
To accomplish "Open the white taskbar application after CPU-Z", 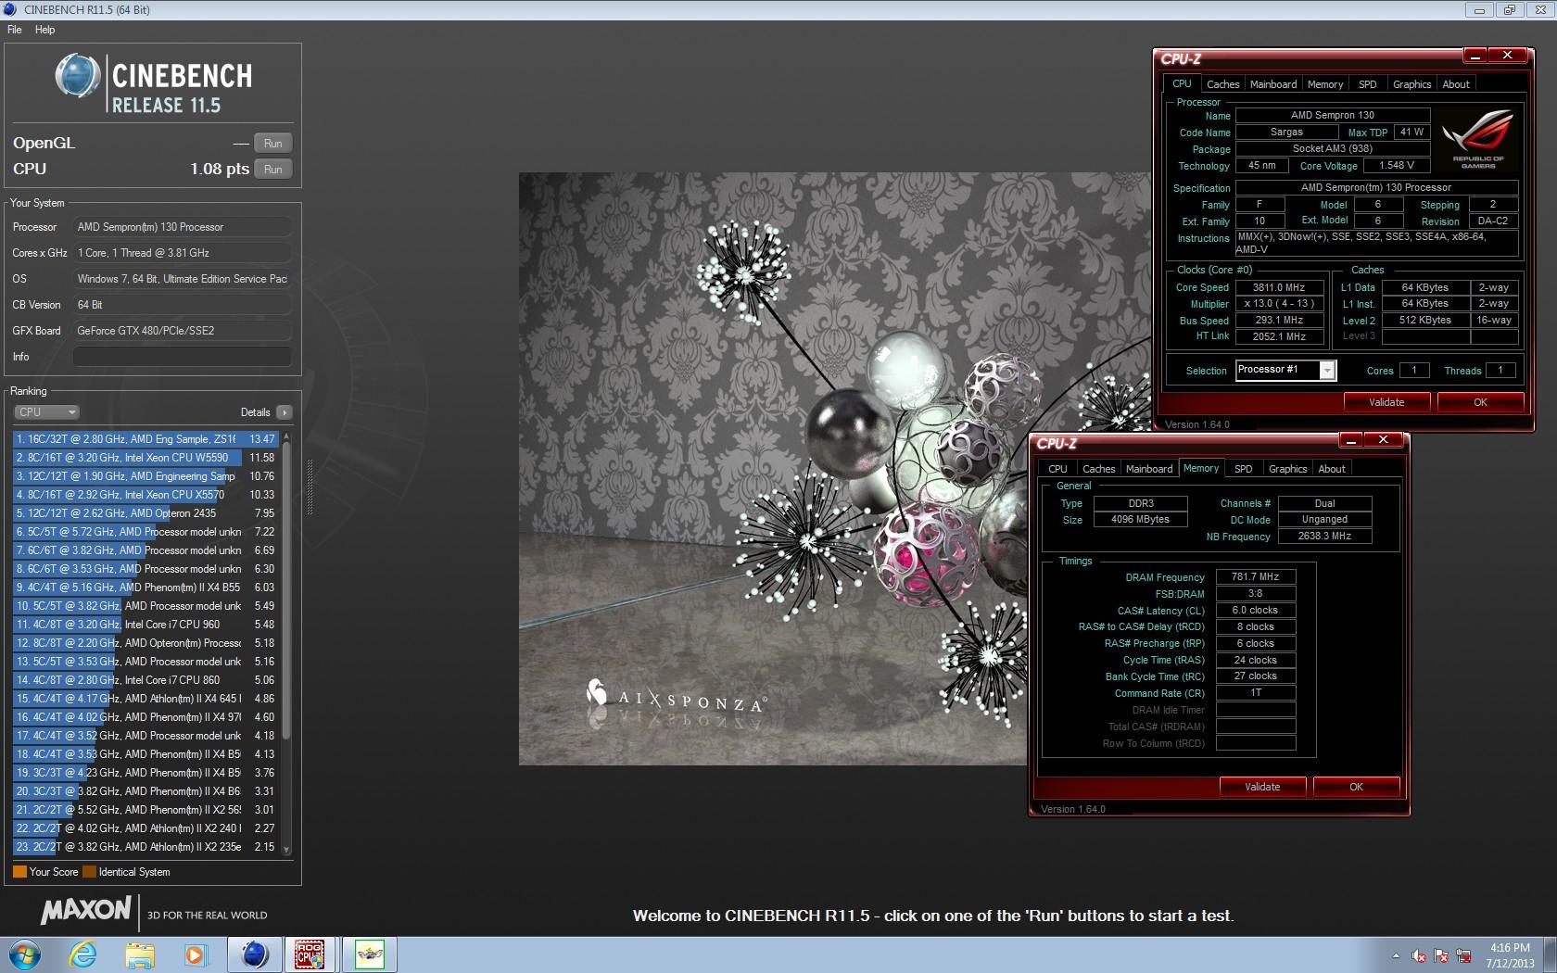I will tap(369, 954).
